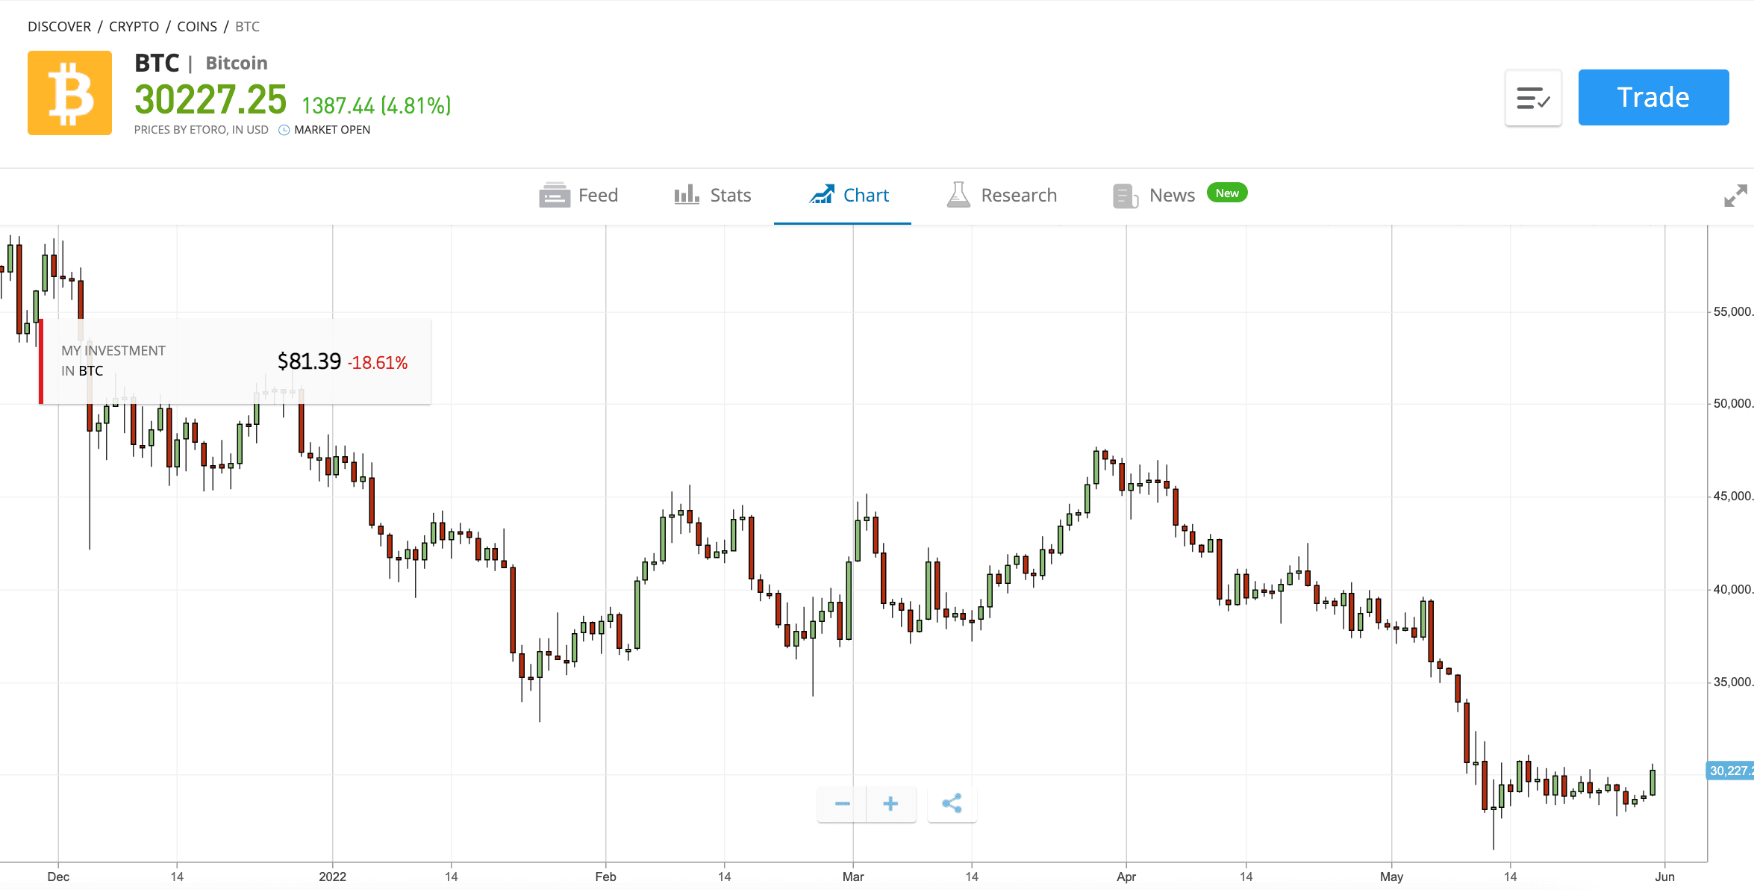This screenshot has height=890, width=1754.
Task: Click the Bitcoin name heading
Action: tap(237, 63)
